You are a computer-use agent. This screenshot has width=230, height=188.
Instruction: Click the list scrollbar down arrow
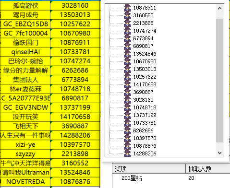(219, 153)
